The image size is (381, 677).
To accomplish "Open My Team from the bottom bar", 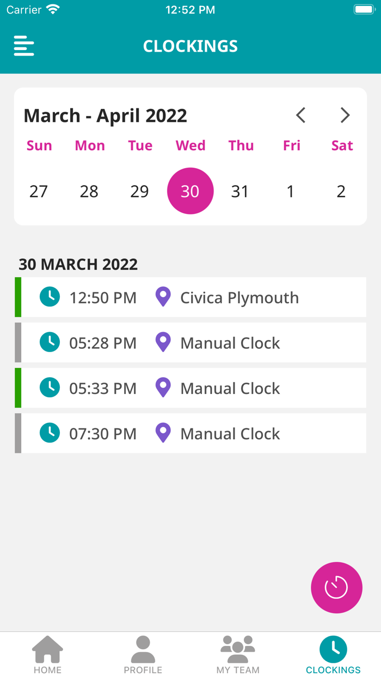I will [238, 650].
